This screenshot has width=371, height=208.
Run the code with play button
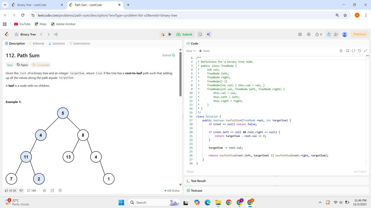tap(170, 34)
